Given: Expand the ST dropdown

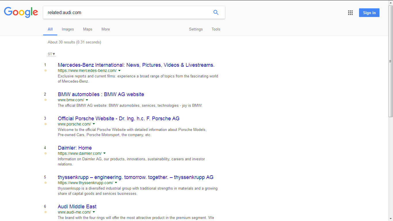Looking at the screenshot, I should (x=51, y=54).
